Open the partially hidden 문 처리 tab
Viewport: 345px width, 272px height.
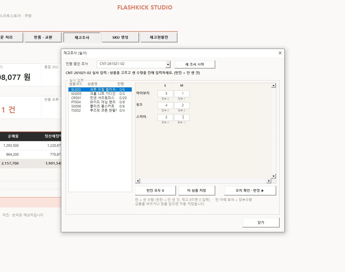click(11, 37)
